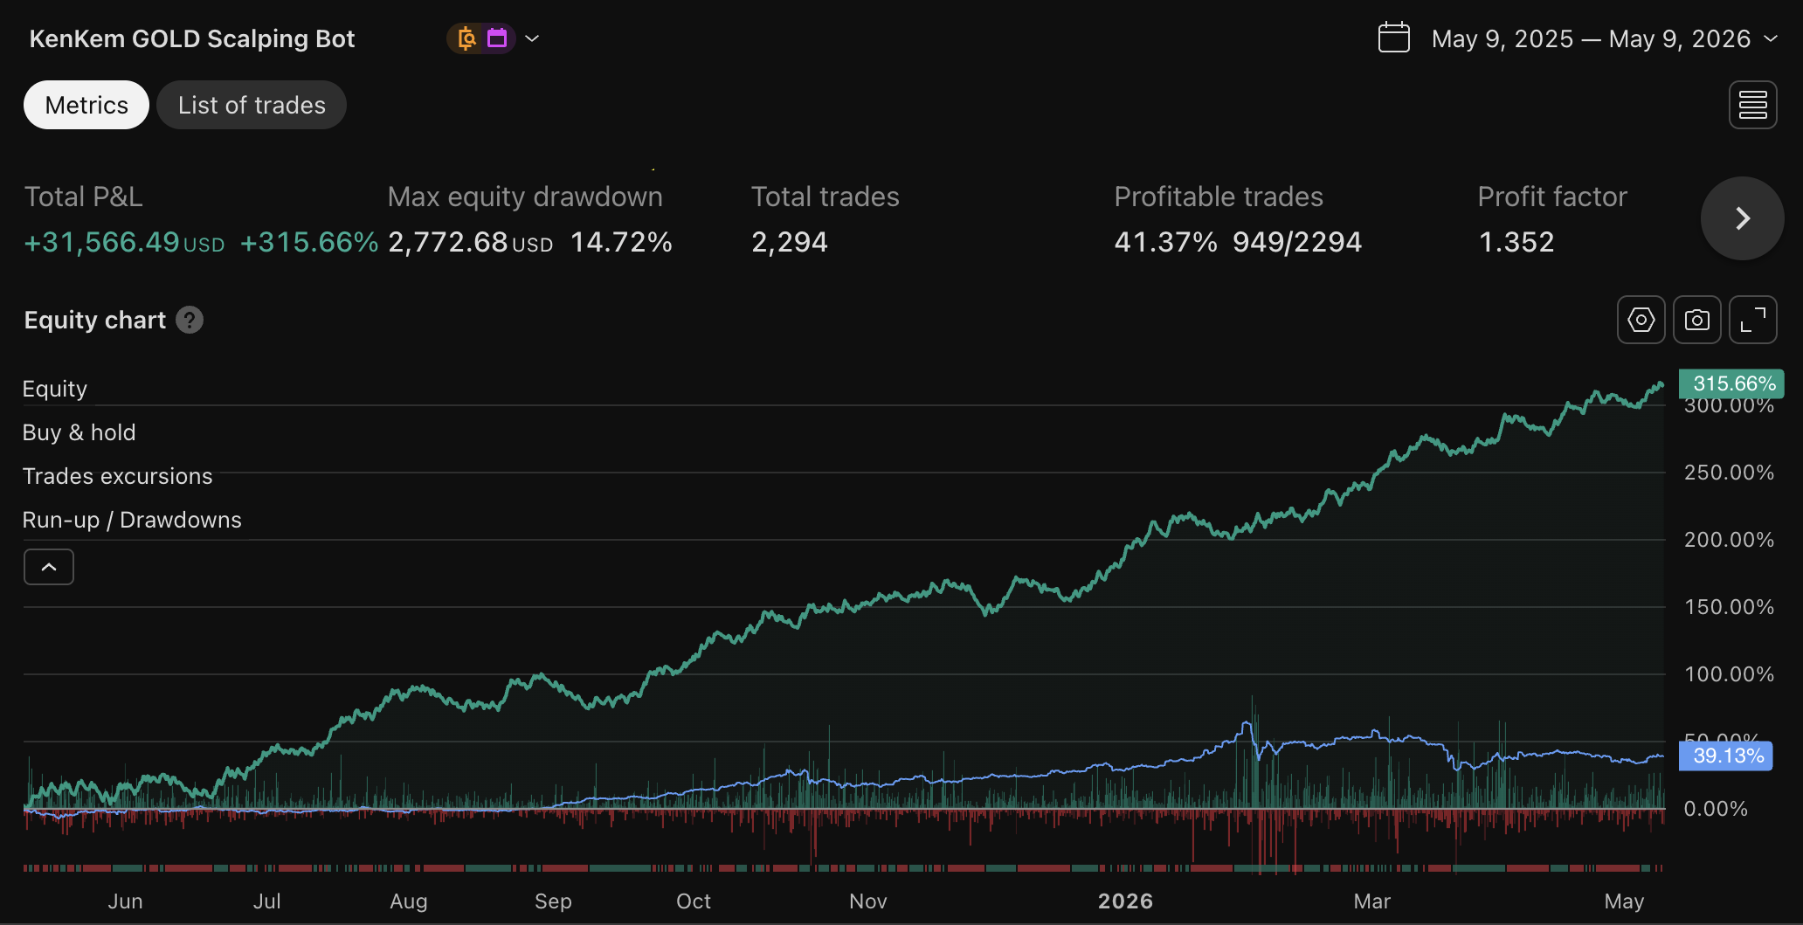
Task: Expand the strategy options chevron
Action: [532, 38]
